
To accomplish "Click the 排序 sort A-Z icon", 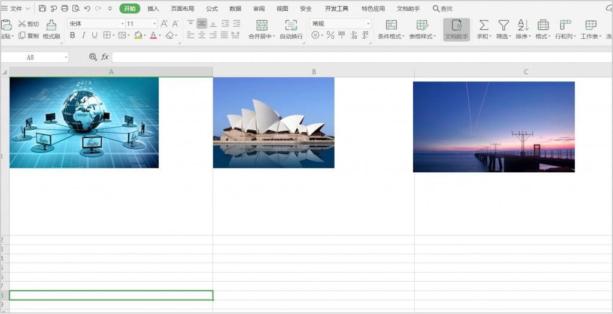I will point(523,25).
